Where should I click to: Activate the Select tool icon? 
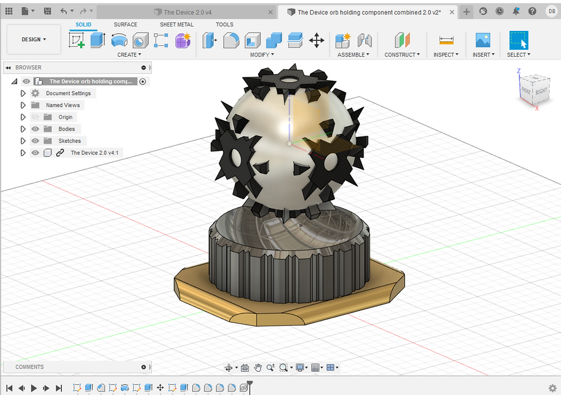point(519,40)
